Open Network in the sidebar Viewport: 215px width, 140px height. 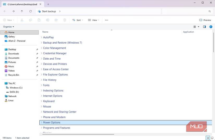point(12,96)
